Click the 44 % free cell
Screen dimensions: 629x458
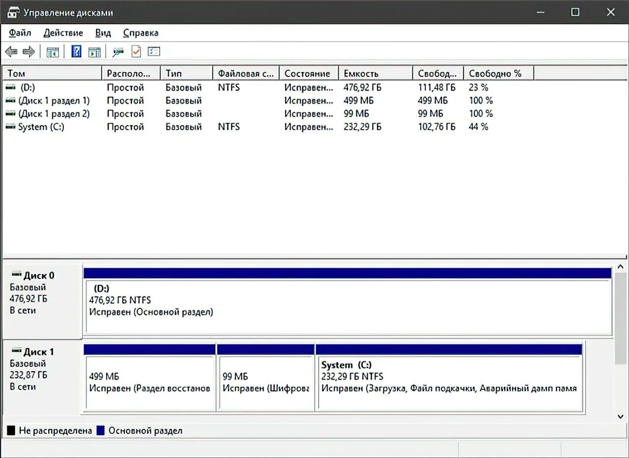pyautogui.click(x=479, y=127)
